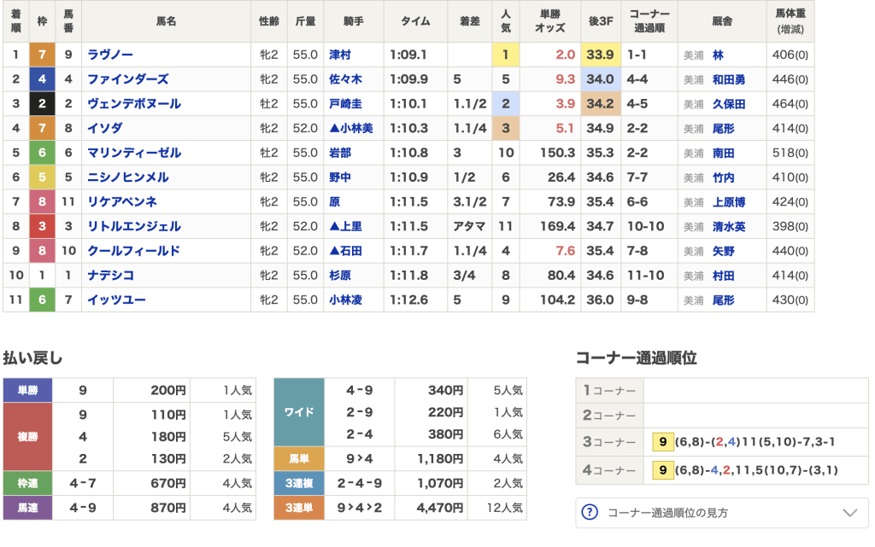Open jockey 杉原 profile

[340, 275]
